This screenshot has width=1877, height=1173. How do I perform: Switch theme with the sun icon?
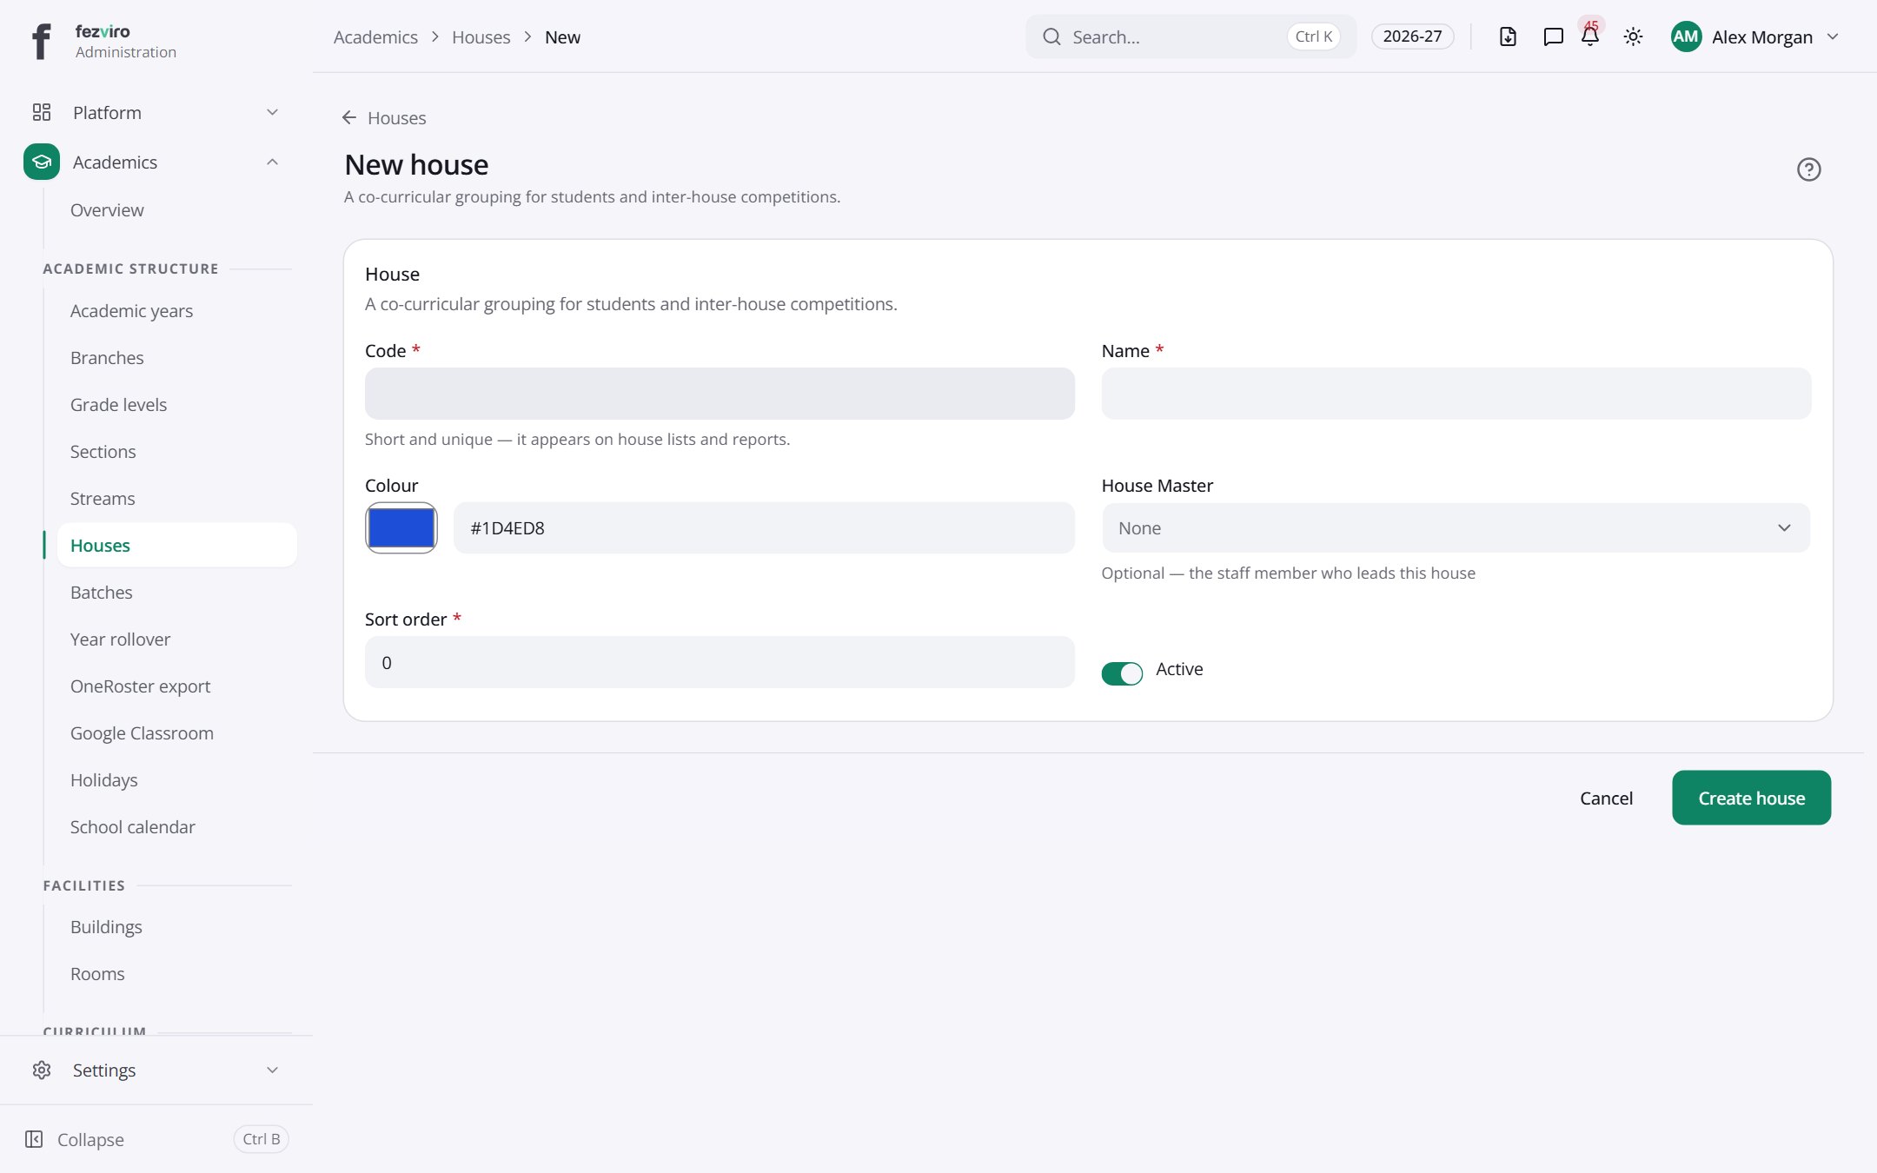tap(1633, 36)
